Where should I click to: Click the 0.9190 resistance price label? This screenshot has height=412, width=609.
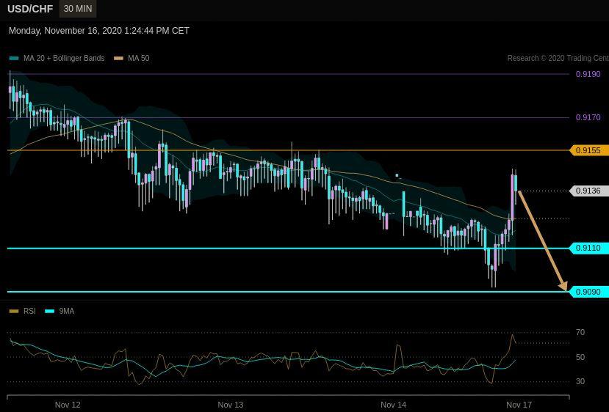[588, 74]
